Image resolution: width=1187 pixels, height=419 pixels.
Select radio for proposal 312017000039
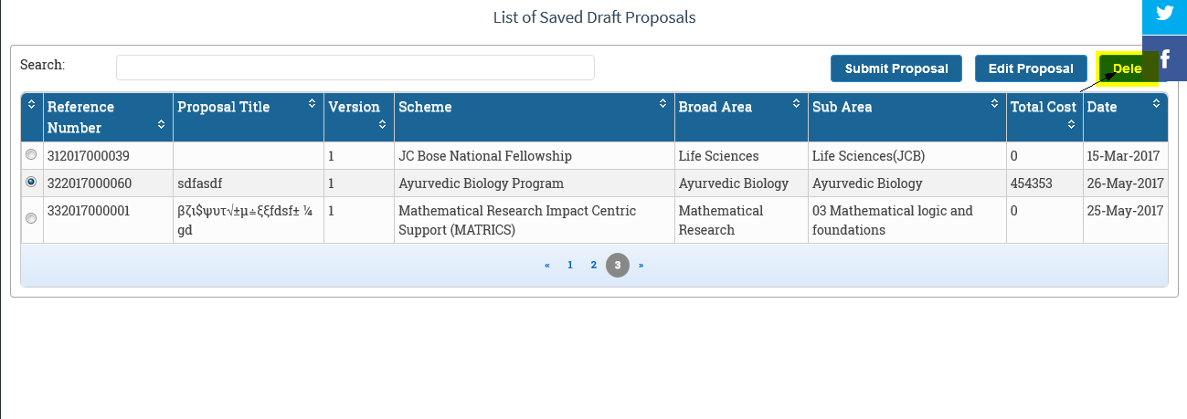click(x=32, y=154)
